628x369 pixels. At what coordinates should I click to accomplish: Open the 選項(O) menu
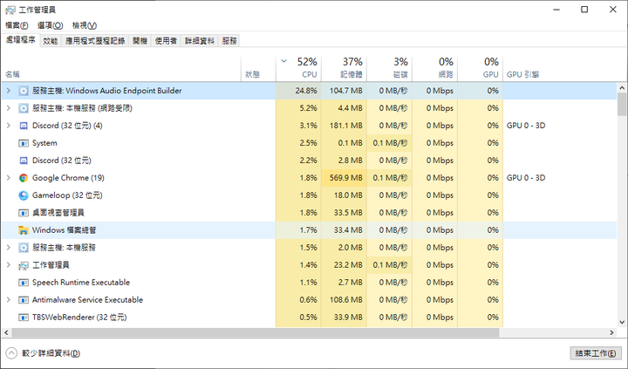click(50, 25)
